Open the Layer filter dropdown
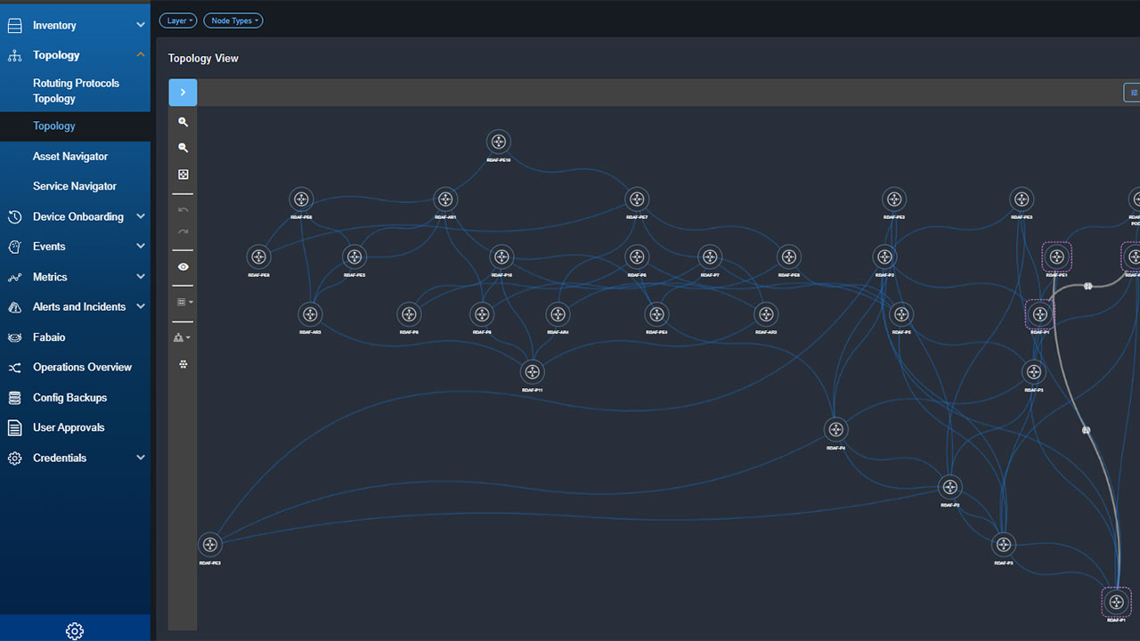This screenshot has width=1140, height=641. pyautogui.click(x=177, y=20)
